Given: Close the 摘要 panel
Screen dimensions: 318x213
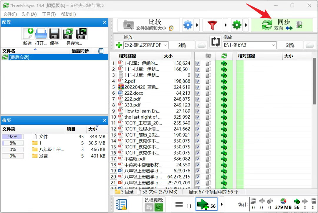Looking at the screenshot, I should tap(105, 120).
